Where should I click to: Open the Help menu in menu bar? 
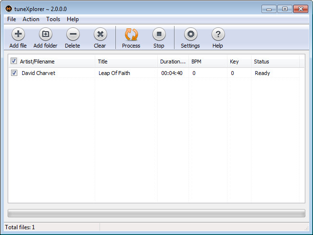pos(73,19)
